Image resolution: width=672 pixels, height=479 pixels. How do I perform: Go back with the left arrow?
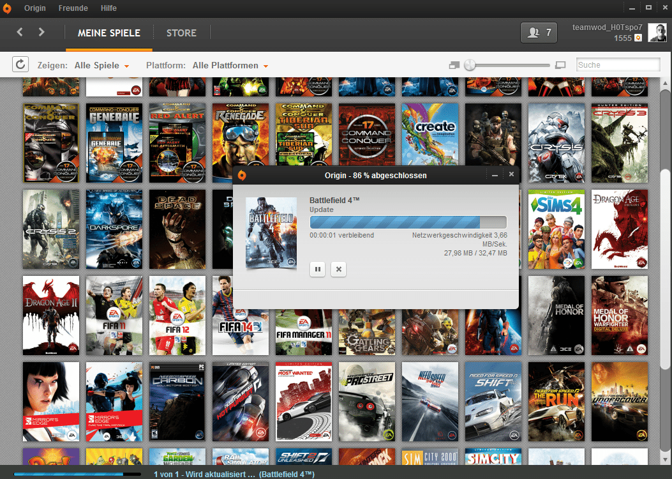[20, 32]
